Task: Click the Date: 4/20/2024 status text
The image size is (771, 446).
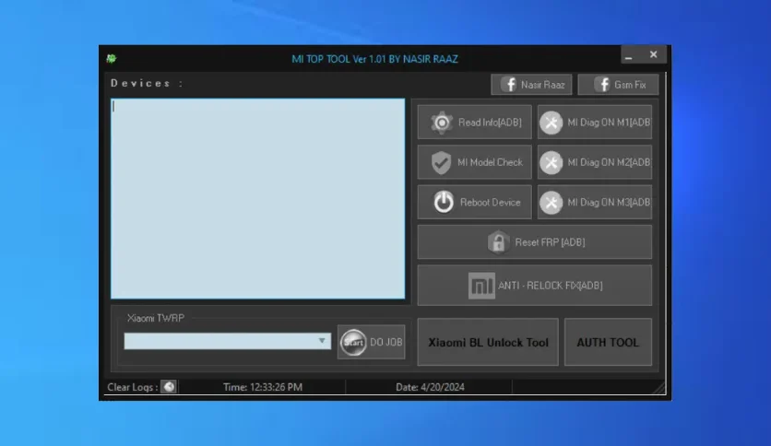Action: coord(430,387)
